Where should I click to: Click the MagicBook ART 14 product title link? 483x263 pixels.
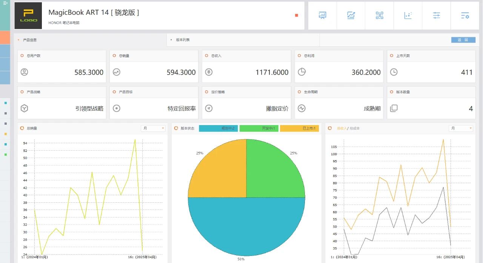94,12
